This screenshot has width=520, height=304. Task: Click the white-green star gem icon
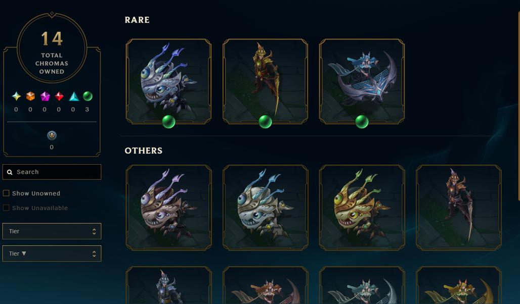coord(16,96)
